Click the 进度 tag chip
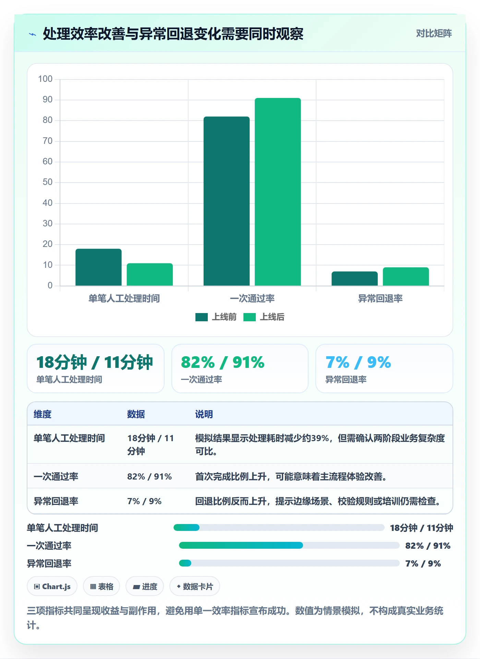Screen dimensions: 480x659 145,586
